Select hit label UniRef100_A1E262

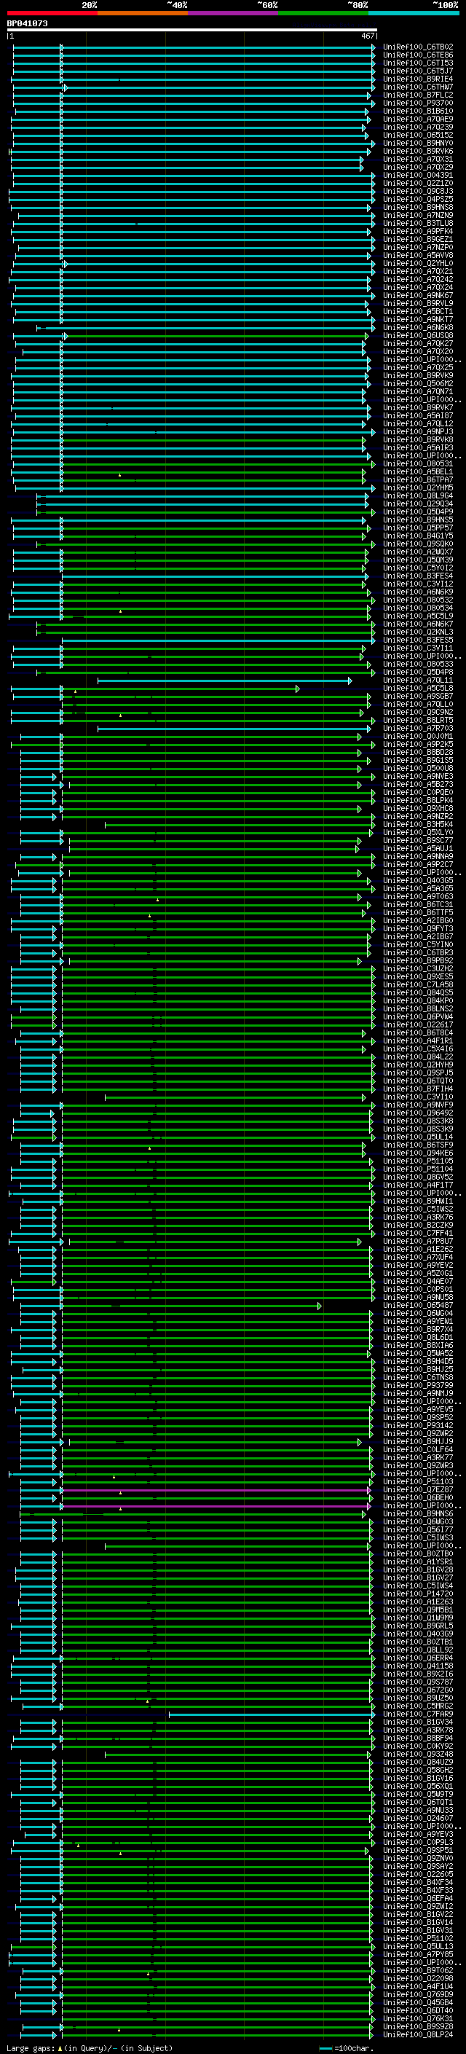[x=418, y=1249]
